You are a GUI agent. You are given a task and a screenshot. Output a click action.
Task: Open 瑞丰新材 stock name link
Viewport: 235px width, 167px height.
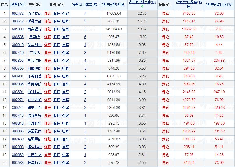34,45
